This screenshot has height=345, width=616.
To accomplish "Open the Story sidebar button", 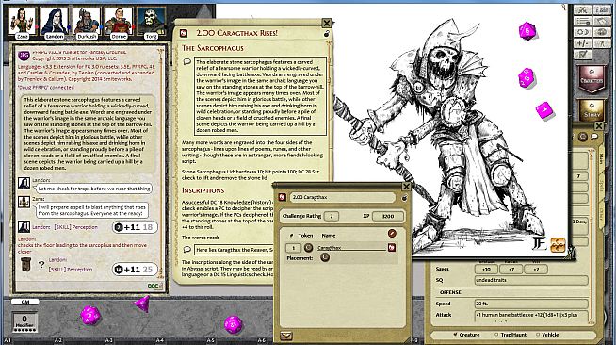I will 592,110.
